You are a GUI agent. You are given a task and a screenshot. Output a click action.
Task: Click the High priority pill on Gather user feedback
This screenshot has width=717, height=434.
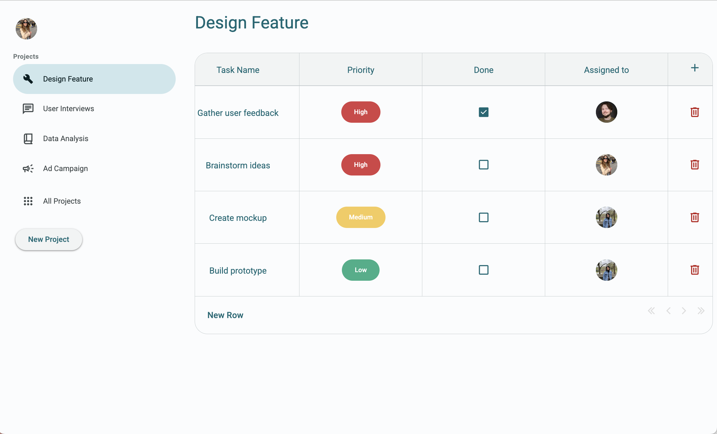coord(360,112)
